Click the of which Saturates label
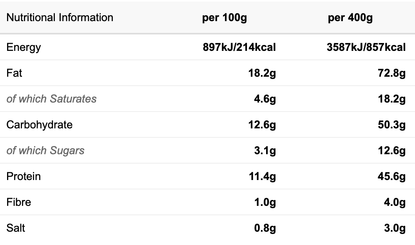The width and height of the screenshot is (415, 245). point(51,99)
